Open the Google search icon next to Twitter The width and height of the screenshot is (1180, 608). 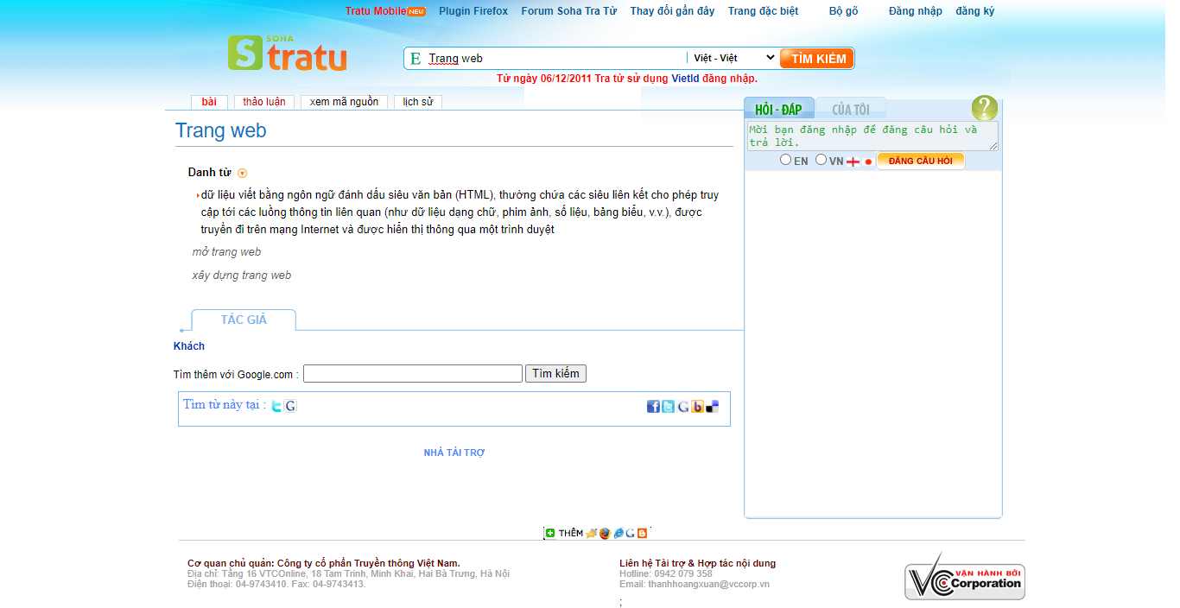[x=290, y=405]
